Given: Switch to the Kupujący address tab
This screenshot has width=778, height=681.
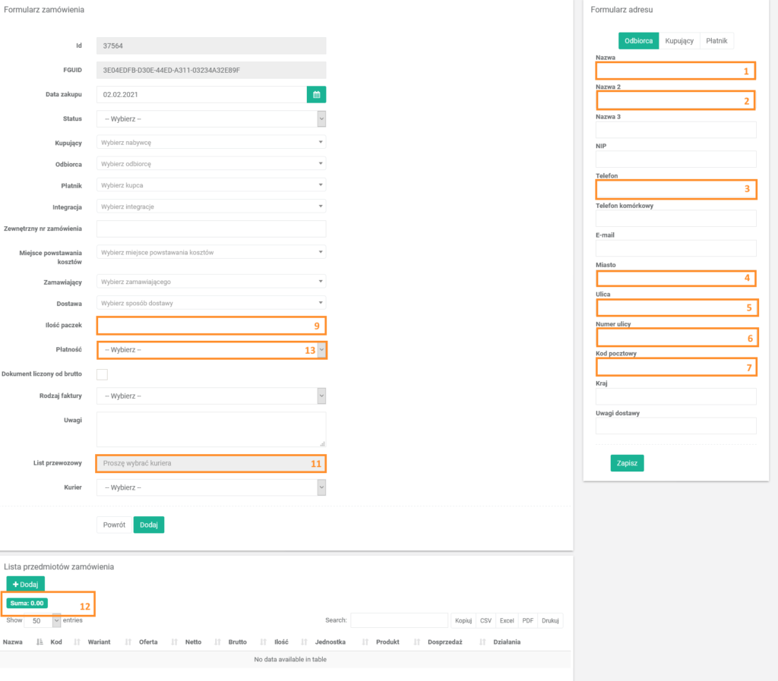Looking at the screenshot, I should coord(679,41).
